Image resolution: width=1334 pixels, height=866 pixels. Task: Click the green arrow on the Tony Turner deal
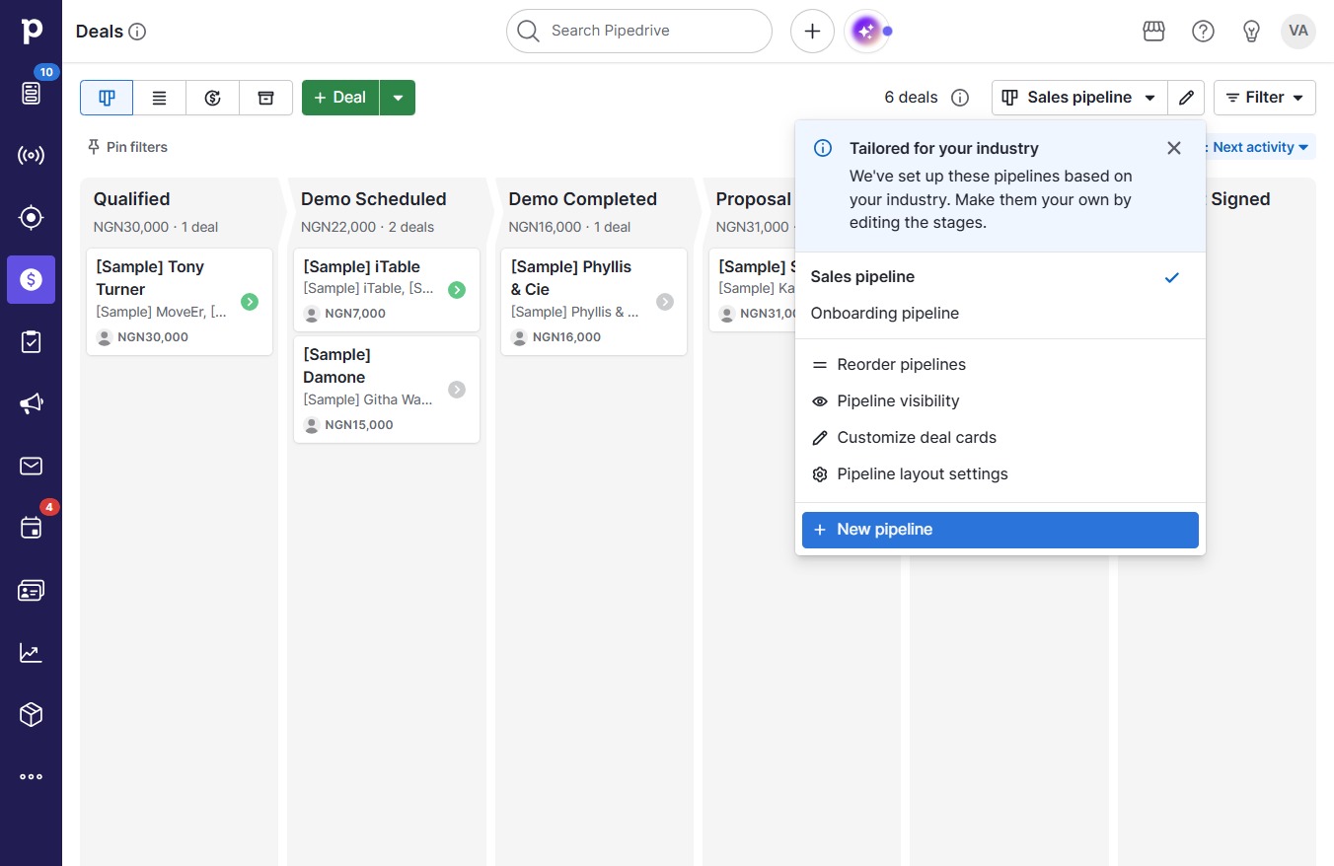(250, 302)
